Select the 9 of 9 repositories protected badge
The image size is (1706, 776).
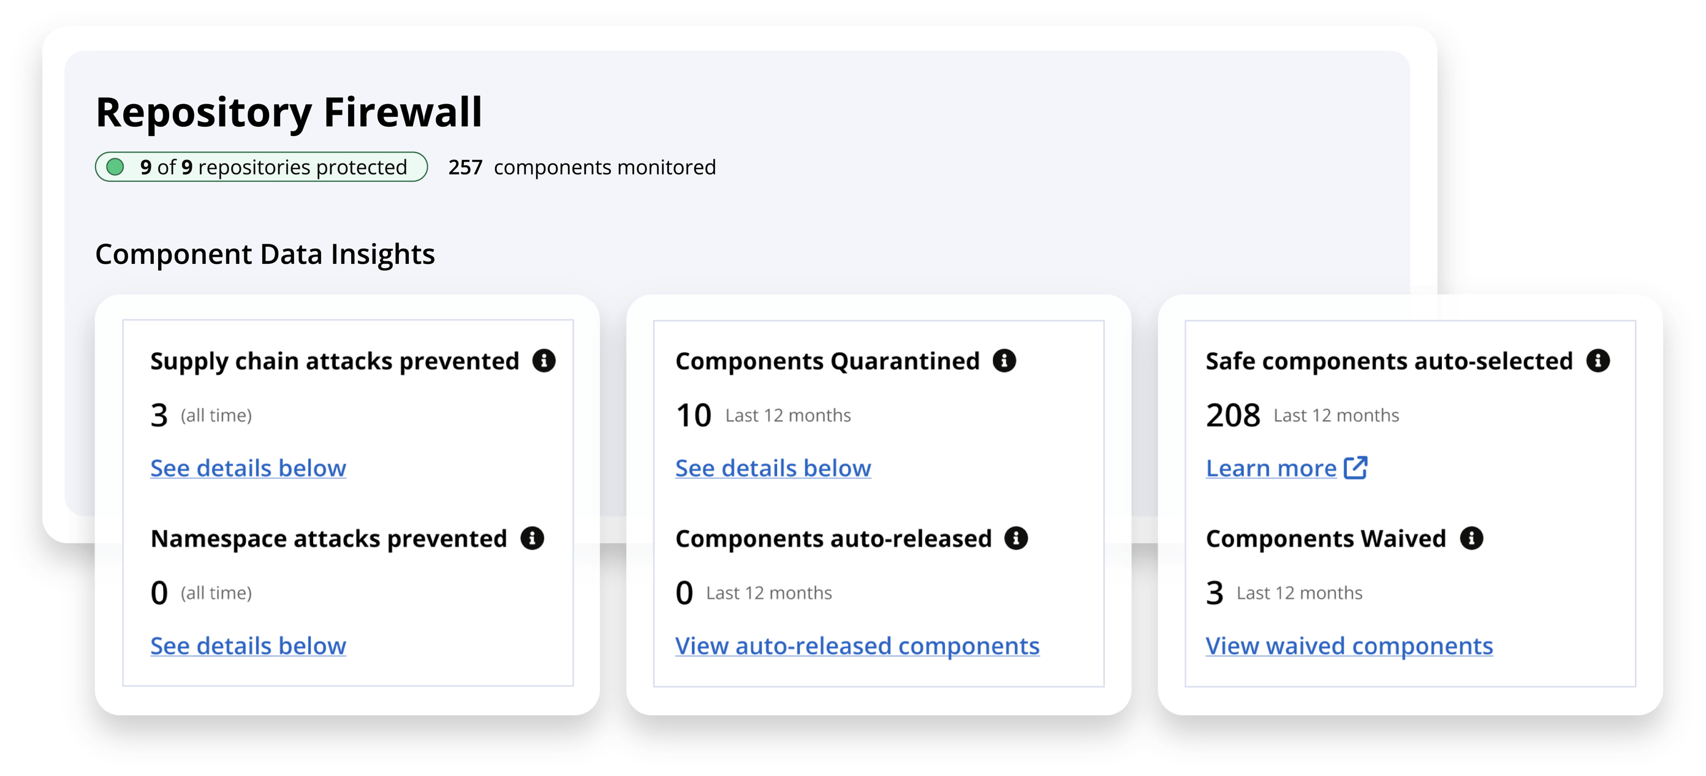[x=260, y=167]
